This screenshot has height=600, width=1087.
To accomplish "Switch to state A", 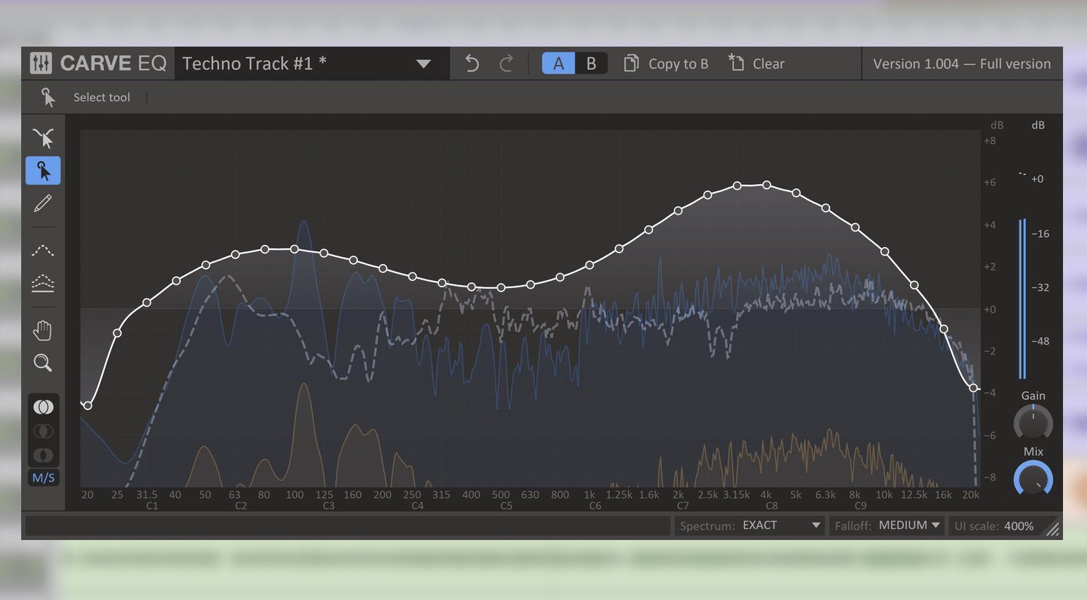I will [558, 64].
